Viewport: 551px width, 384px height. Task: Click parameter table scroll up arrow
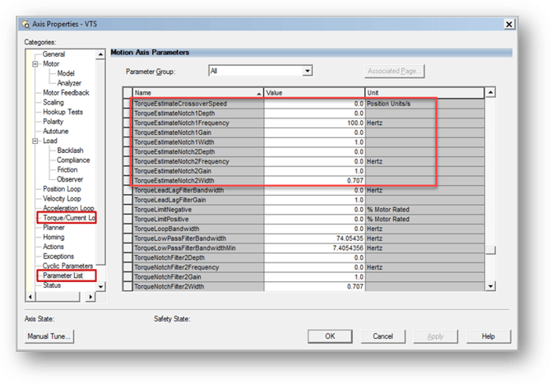(x=490, y=92)
